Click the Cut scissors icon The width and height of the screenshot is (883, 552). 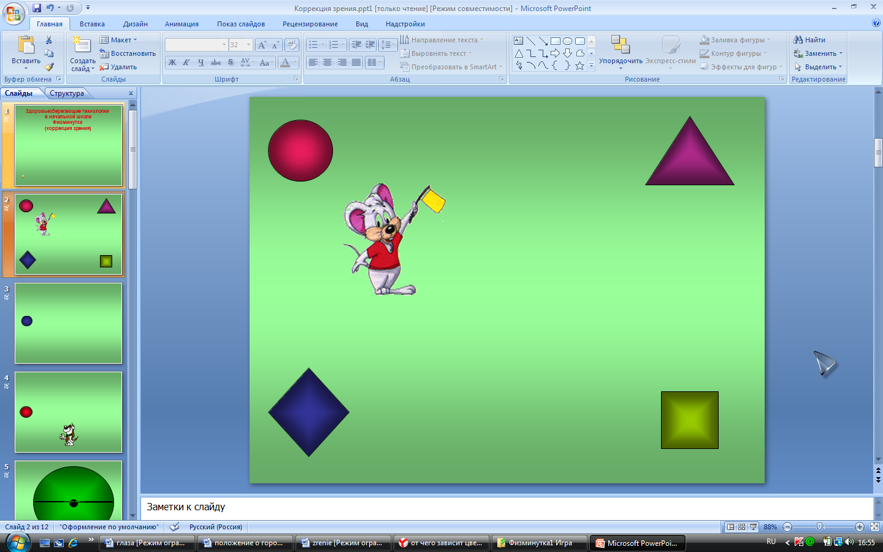click(49, 40)
